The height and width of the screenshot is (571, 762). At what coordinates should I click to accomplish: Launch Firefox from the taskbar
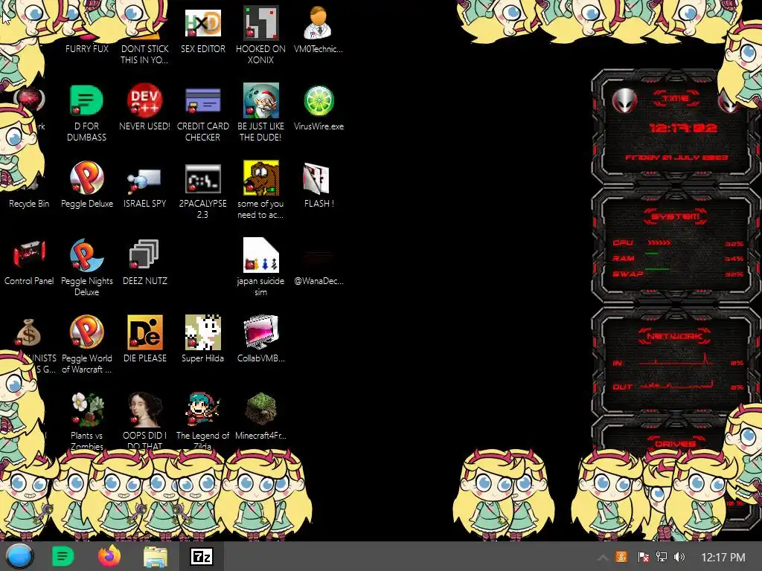click(109, 556)
